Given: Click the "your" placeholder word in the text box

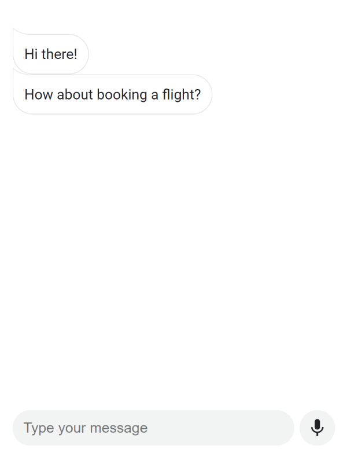Looking at the screenshot, I should (72, 429).
